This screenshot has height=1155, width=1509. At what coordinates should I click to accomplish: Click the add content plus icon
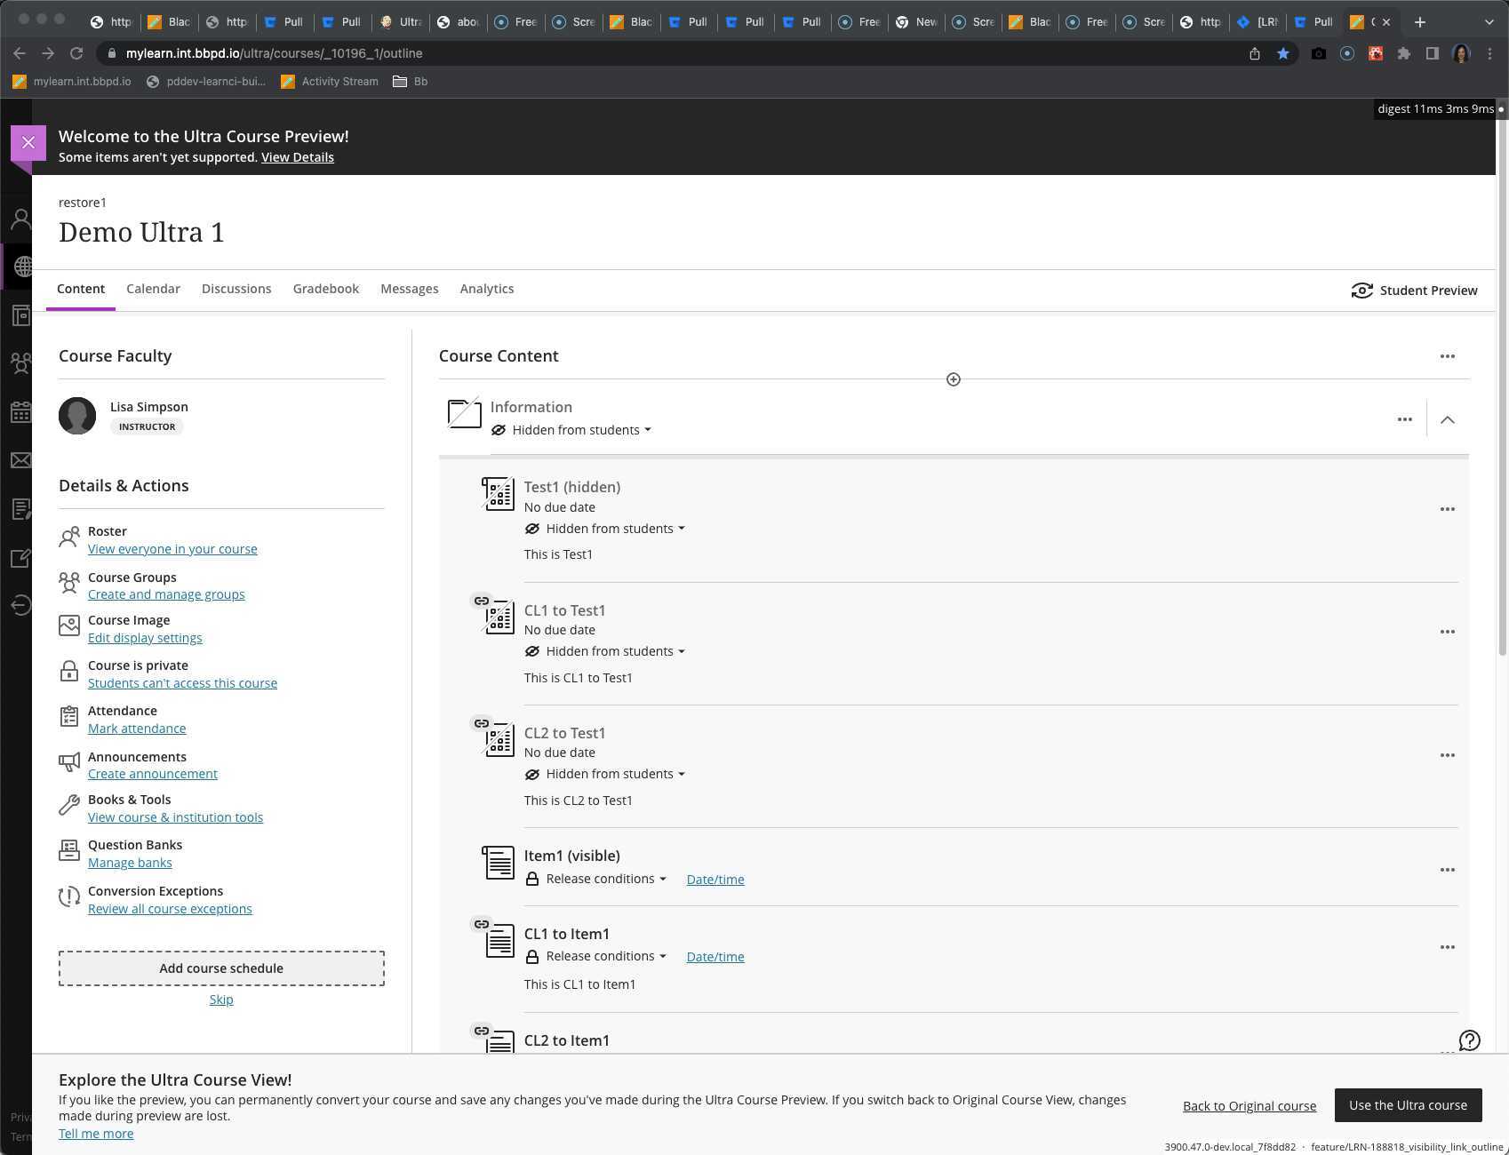click(953, 379)
